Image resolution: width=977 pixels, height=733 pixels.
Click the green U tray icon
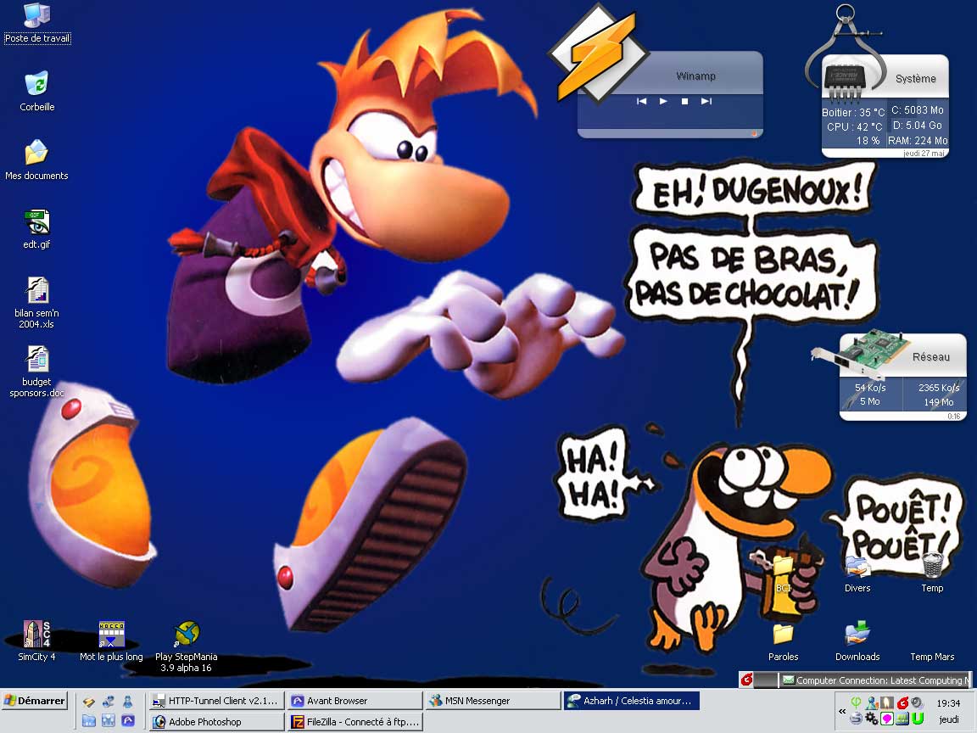point(917,719)
